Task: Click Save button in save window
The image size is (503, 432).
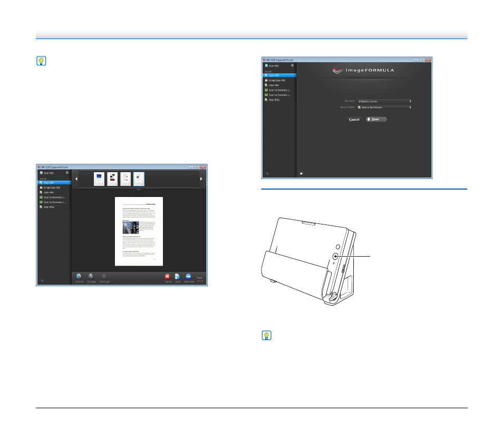Action: click(x=376, y=119)
